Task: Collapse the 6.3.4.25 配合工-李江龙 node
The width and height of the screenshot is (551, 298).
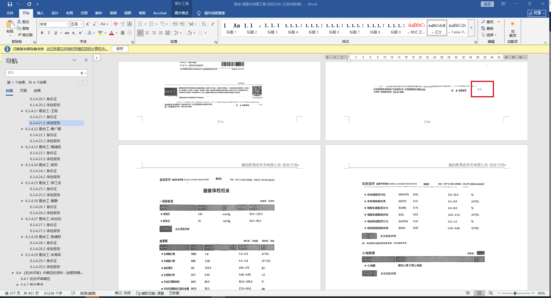Action: [x=22, y=183]
